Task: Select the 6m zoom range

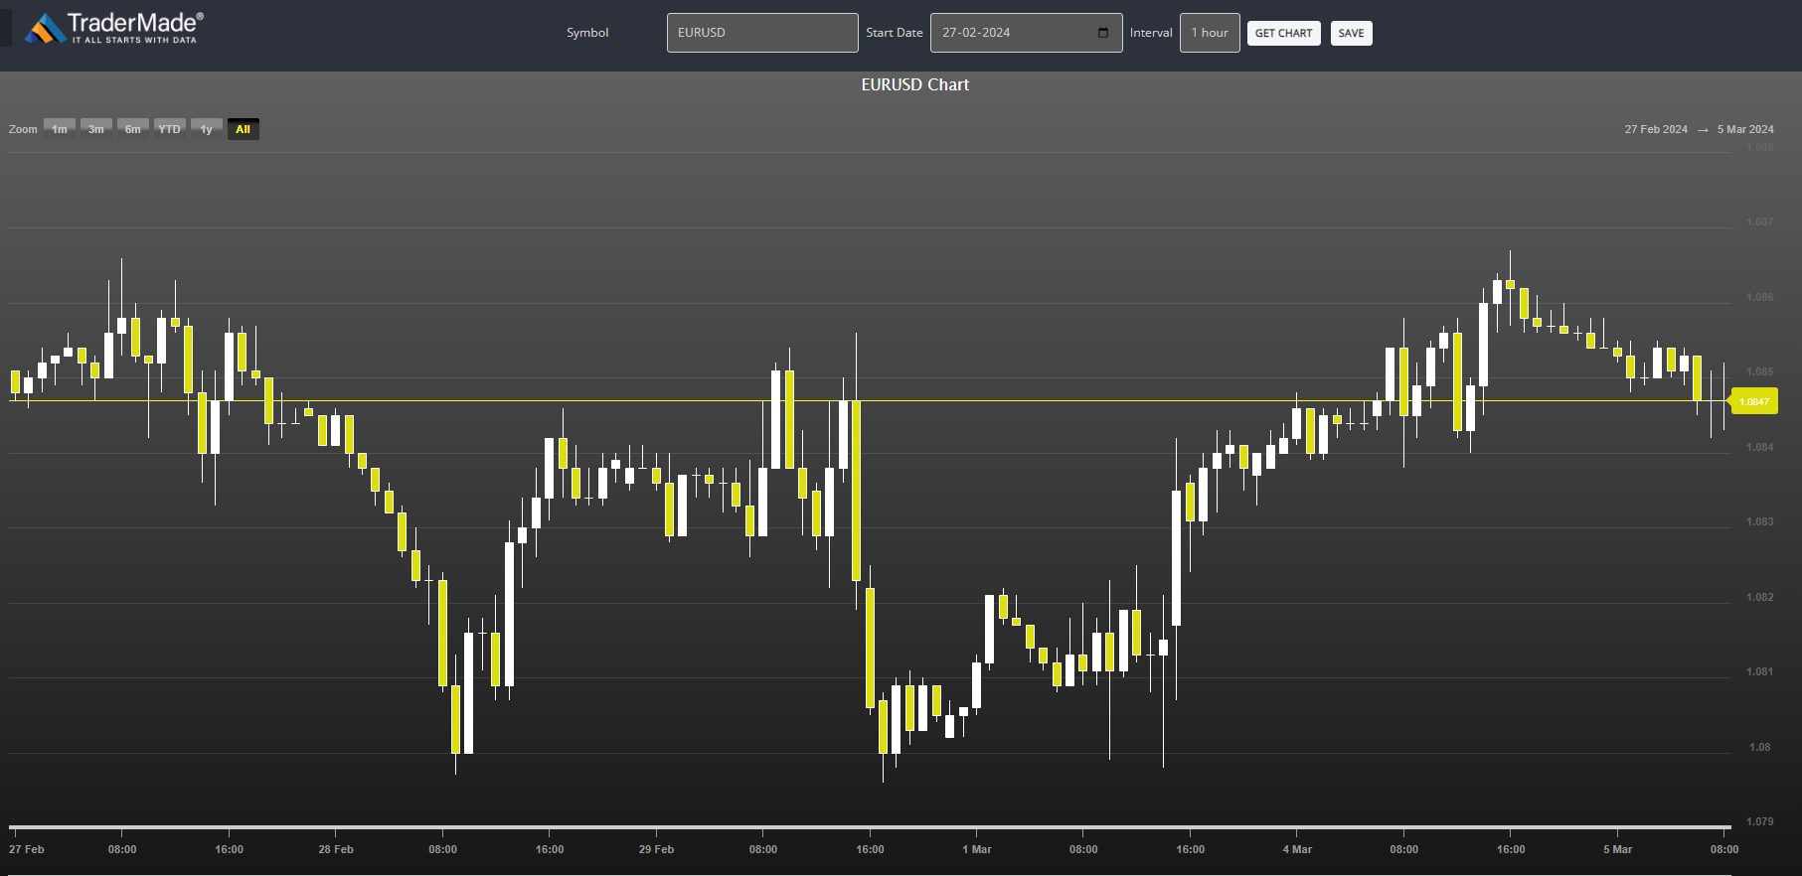Action: (x=133, y=129)
